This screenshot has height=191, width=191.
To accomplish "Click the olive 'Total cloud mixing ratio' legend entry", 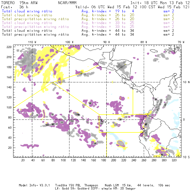I will click(x=27, y=15).
